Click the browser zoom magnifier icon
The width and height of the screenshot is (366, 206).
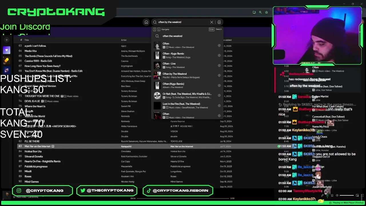[260, 12]
